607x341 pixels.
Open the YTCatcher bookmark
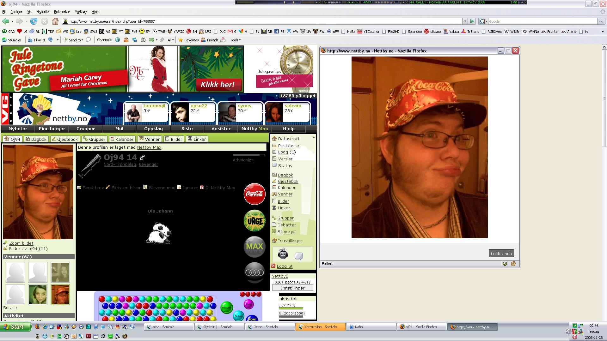coord(368,31)
